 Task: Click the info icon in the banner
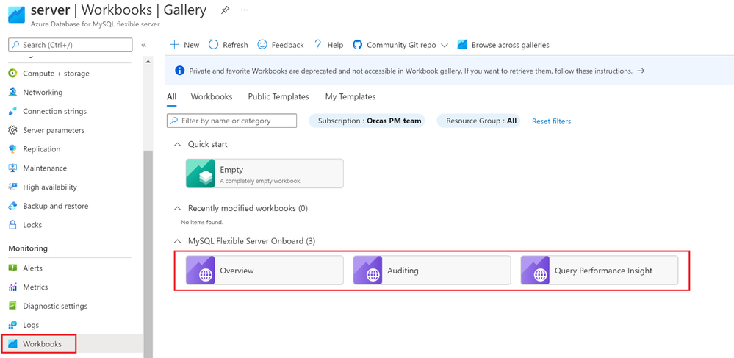[179, 71]
